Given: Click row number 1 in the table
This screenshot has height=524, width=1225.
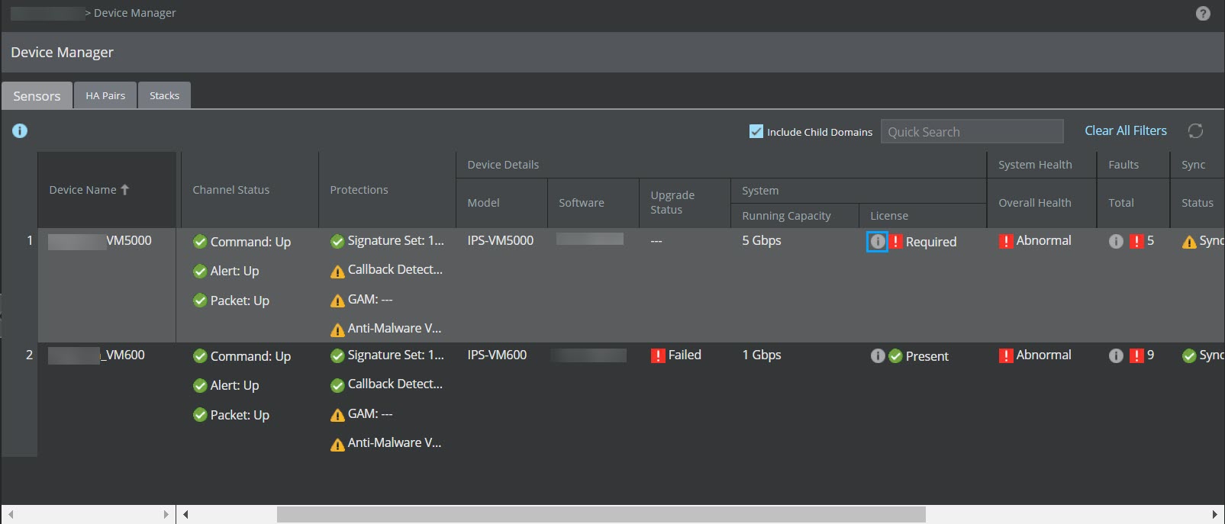Looking at the screenshot, I should tap(30, 240).
